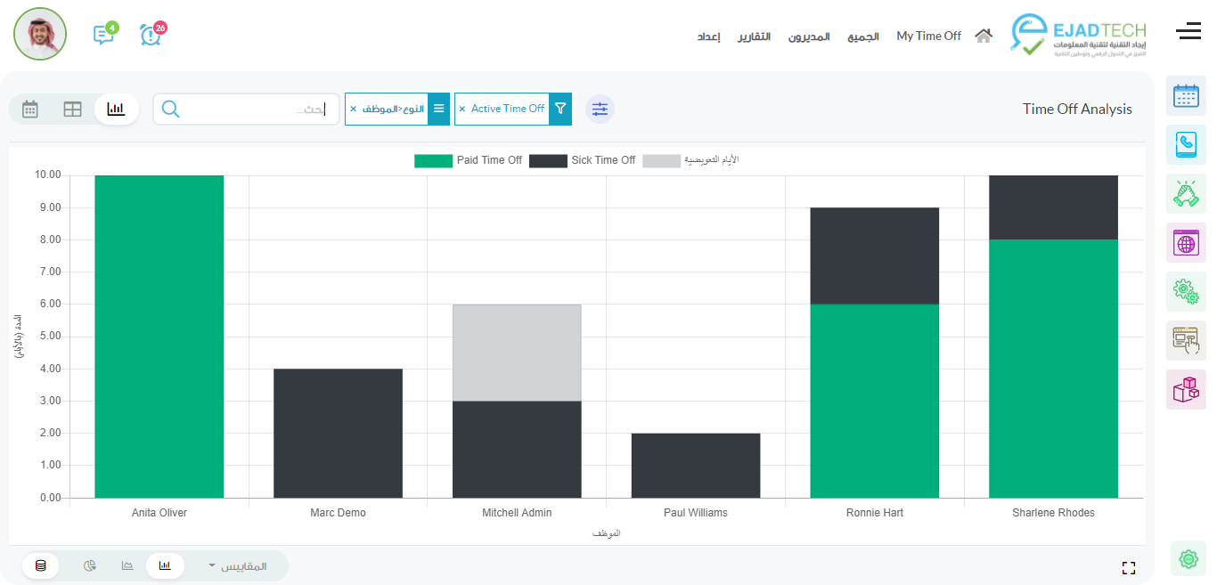Open the handshake app in sidebar
This screenshot has width=1217, height=585.
(x=1186, y=193)
